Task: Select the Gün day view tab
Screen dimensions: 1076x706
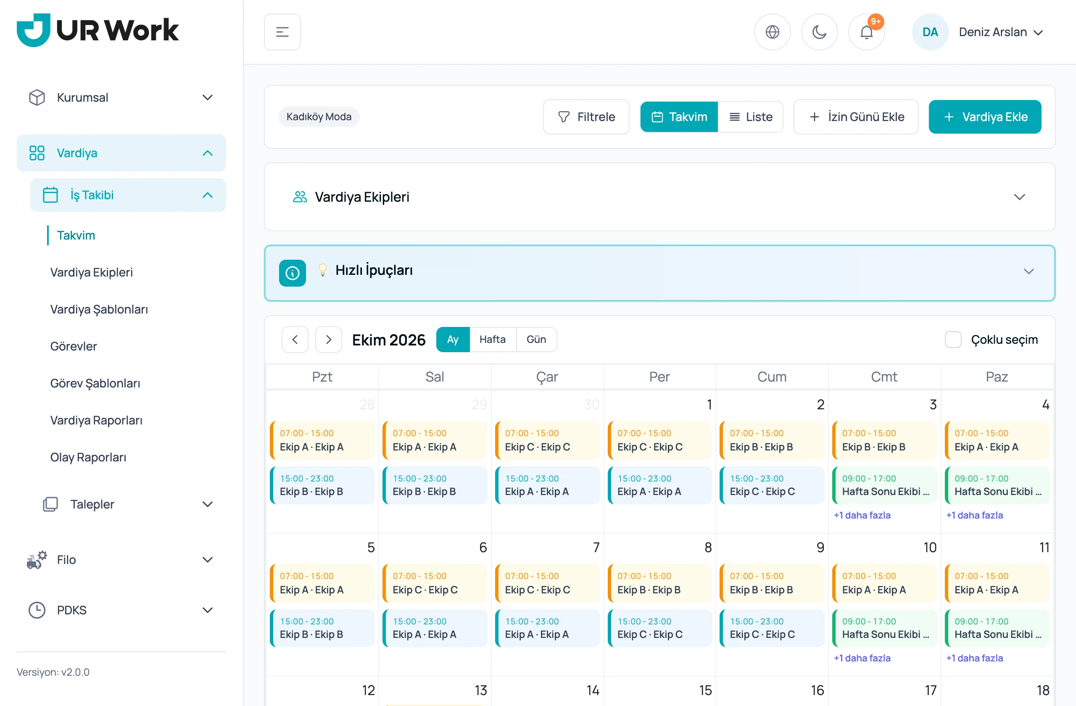Action: (x=536, y=340)
